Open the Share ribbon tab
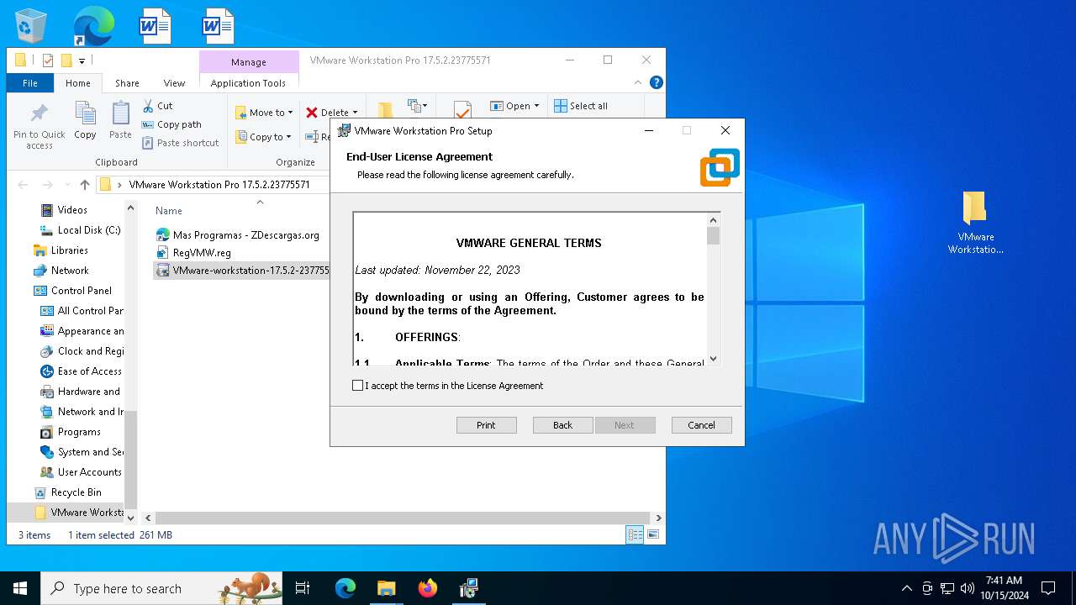 tap(127, 83)
